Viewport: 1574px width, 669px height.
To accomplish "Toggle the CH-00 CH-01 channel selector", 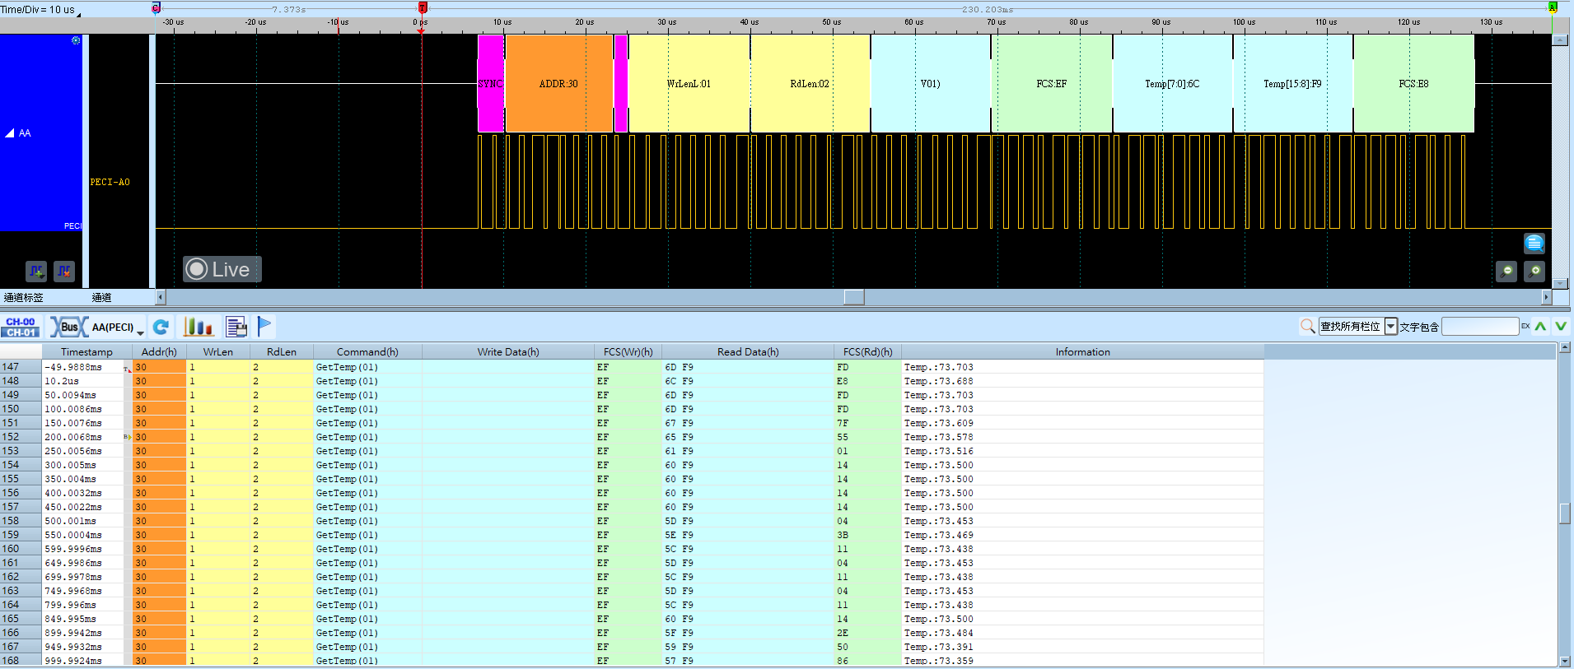I will click(21, 327).
